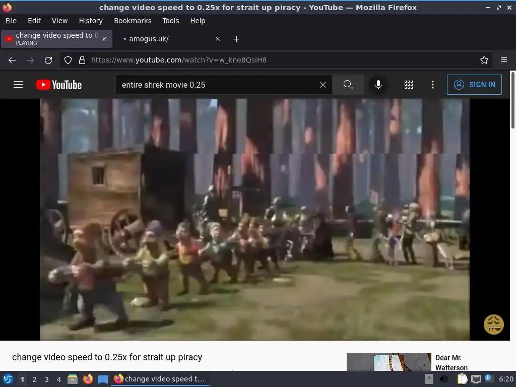The height and width of the screenshot is (387, 516).
Task: Click the video title below the player
Action: (107, 357)
